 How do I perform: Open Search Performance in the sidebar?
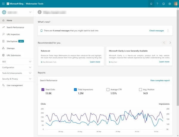[15, 27]
